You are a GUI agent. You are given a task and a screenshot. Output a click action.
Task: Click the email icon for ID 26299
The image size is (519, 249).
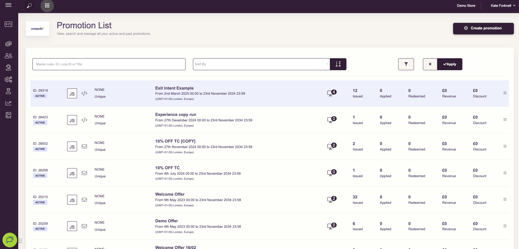(84, 173)
